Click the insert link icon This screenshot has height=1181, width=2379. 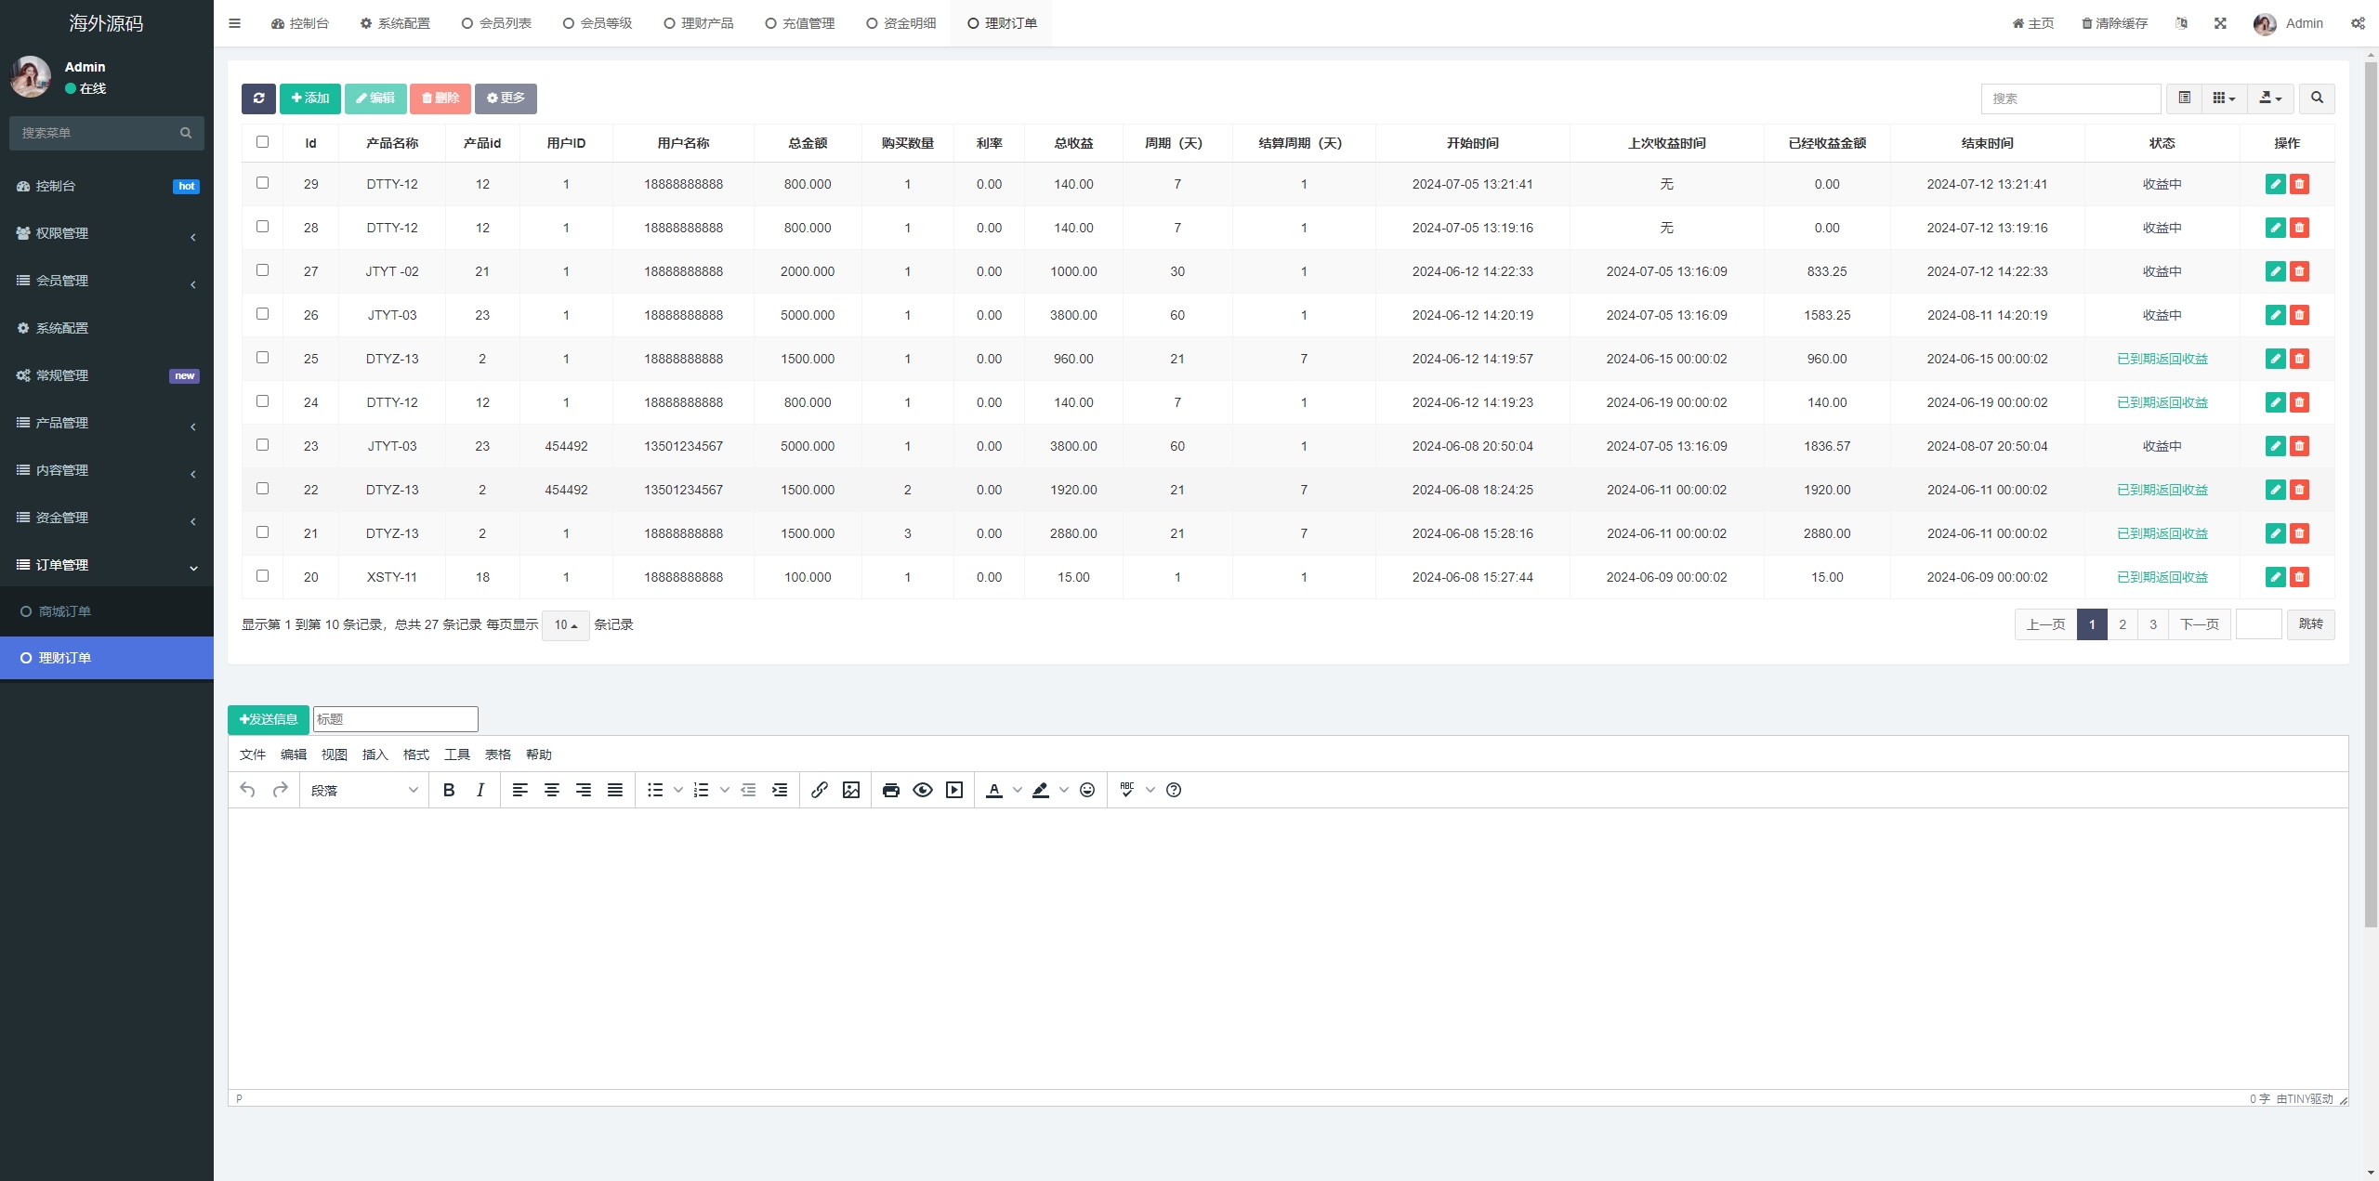[820, 790]
